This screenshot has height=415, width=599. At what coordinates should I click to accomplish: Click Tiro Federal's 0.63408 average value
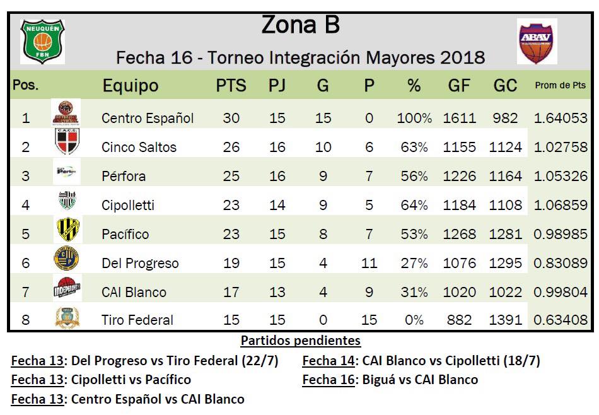click(560, 320)
